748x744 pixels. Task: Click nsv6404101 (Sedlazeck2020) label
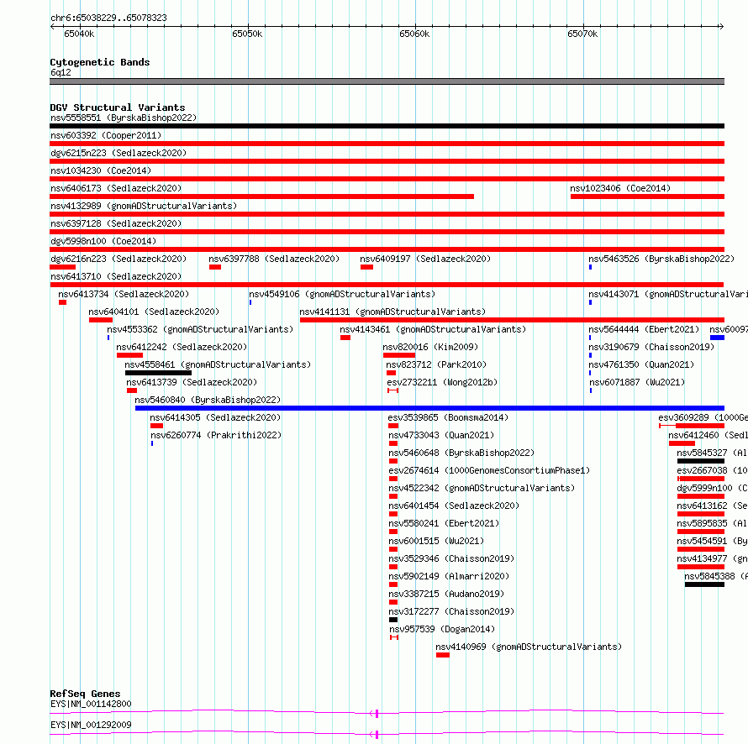(x=154, y=312)
